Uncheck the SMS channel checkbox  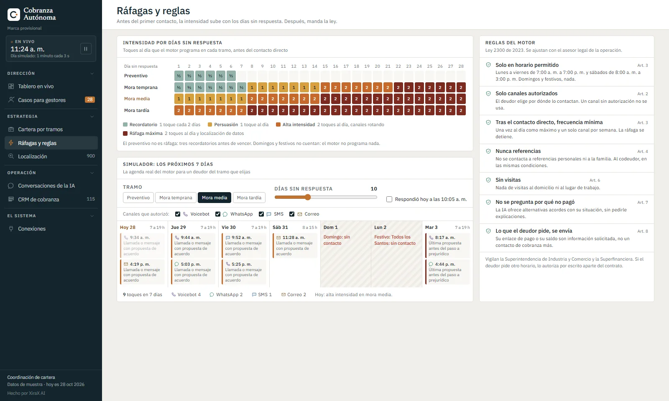pyautogui.click(x=261, y=214)
